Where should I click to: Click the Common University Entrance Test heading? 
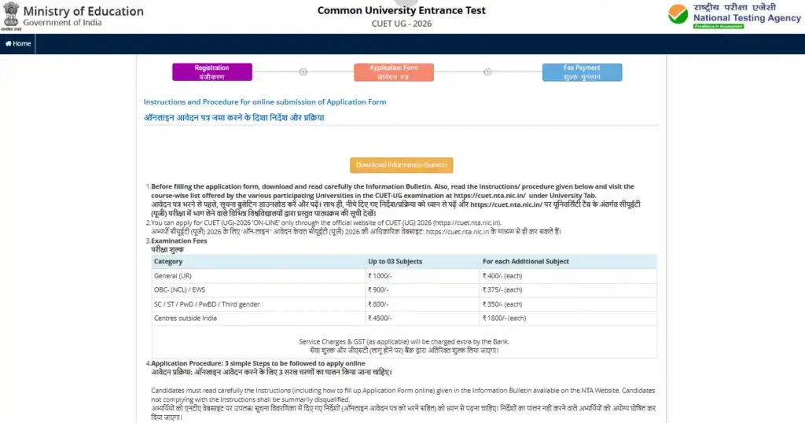401,10
